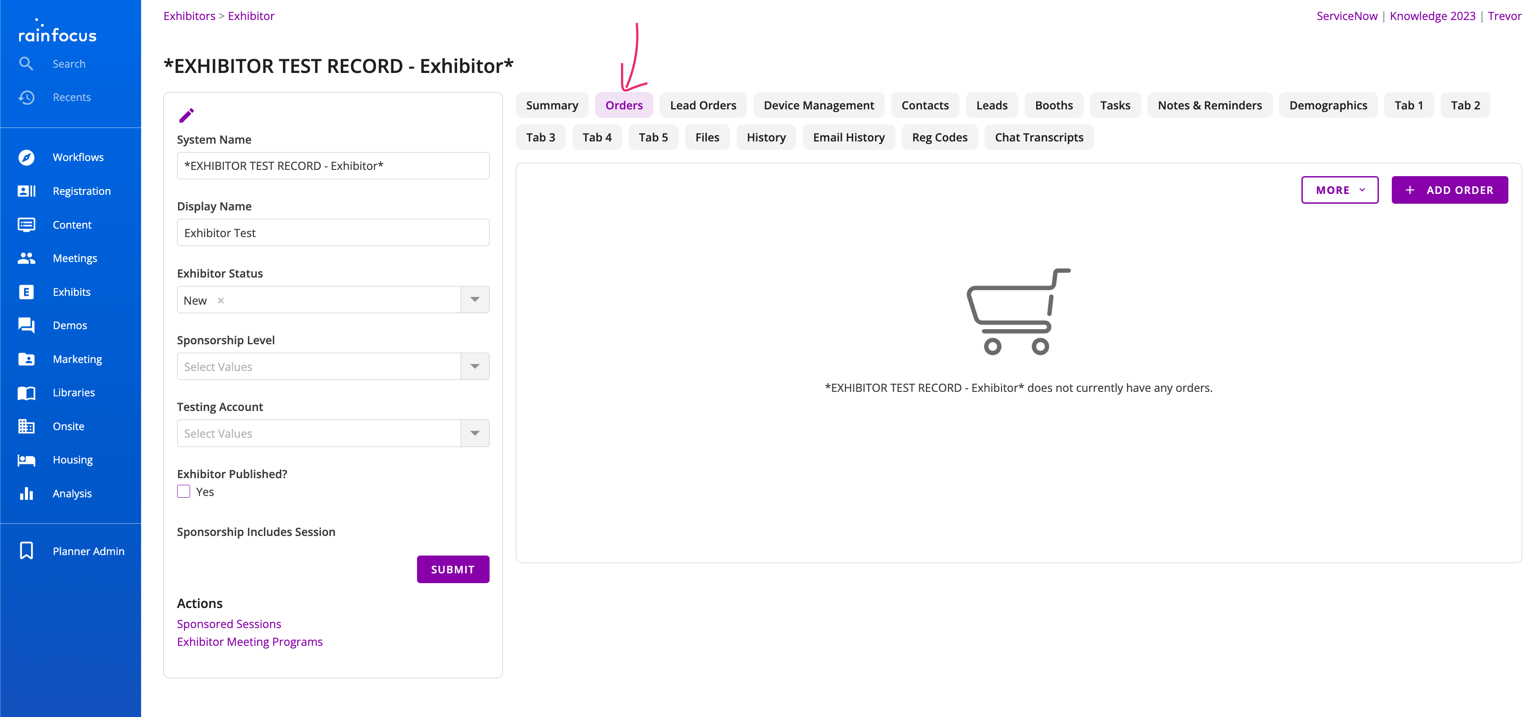Expand the Exhibitor Status dropdown arrow
1540x717 pixels.
[x=474, y=300]
